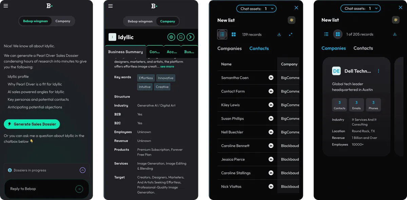This screenshot has height=200, width=407.
Task: Click Dell Technologies DE logo thumbnail
Action: [x=336, y=71]
